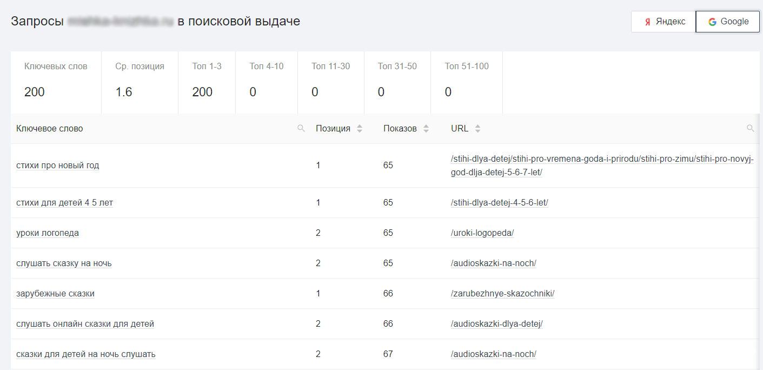Click the keyword column search icon

point(301,128)
